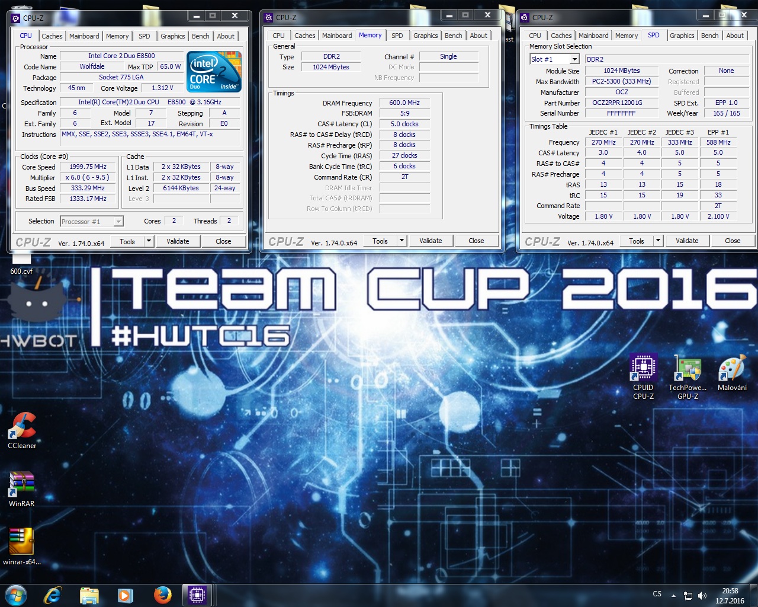Open winrar-x64 installer file on desktop
The width and height of the screenshot is (758, 607).
coord(21,547)
